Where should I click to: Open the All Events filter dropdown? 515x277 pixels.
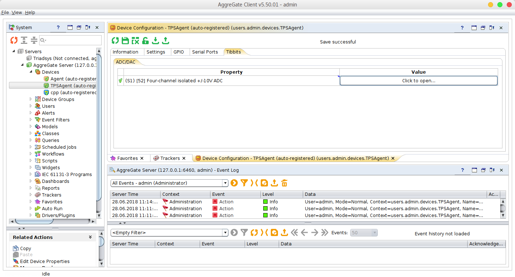click(x=226, y=183)
